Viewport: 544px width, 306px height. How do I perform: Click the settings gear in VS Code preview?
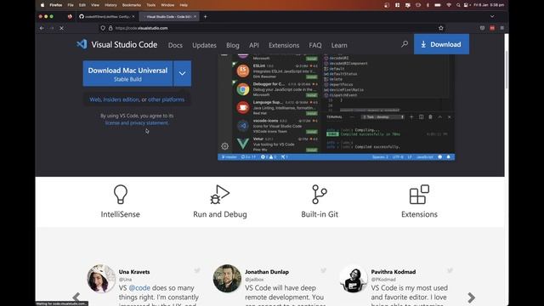(224, 146)
